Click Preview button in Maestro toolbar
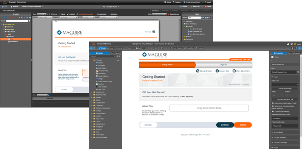 click(x=118, y=48)
